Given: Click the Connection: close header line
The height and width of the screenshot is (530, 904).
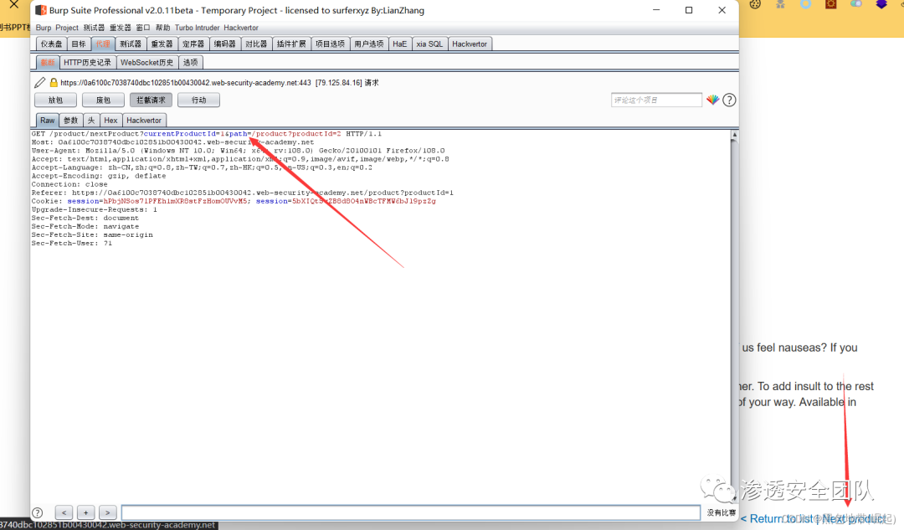Looking at the screenshot, I should click(x=69, y=184).
